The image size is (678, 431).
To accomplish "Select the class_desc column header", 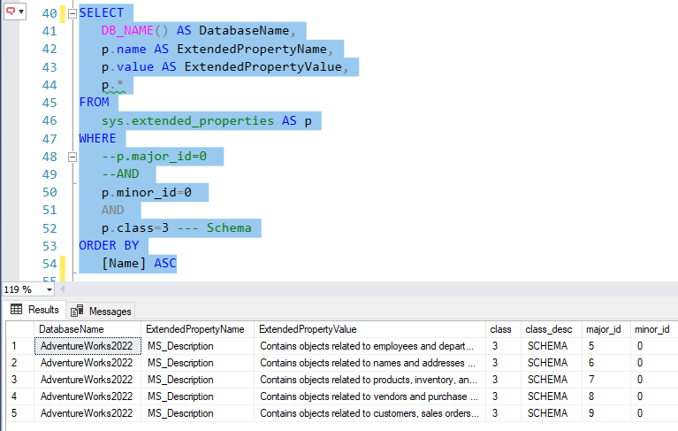I will point(552,329).
